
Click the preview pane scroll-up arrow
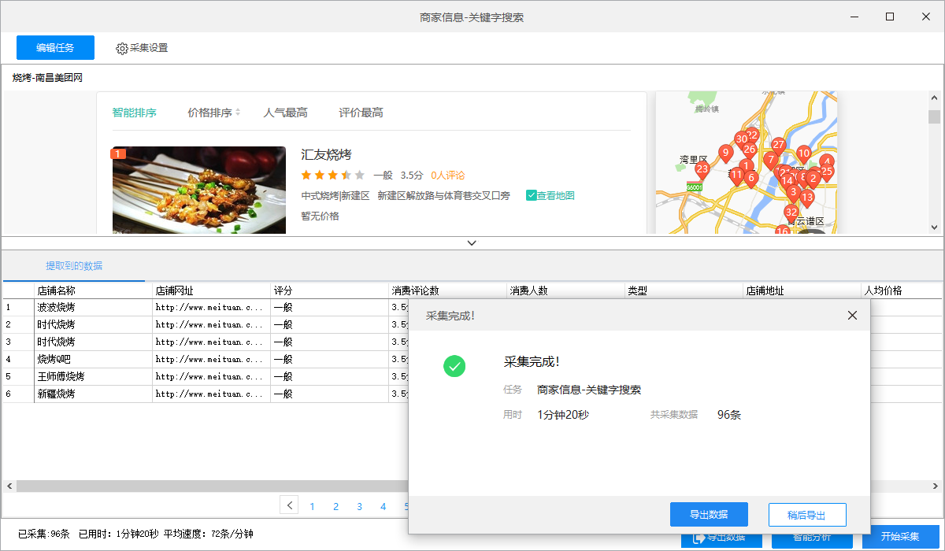(x=935, y=98)
